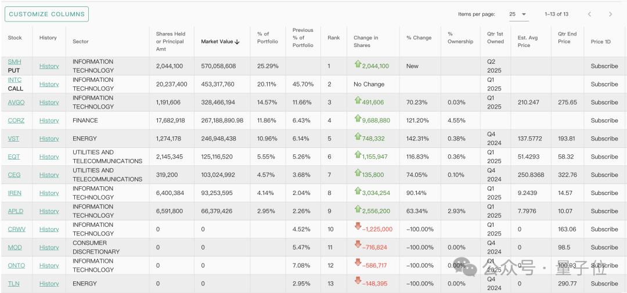
Task: Open the CRWV stock link
Action: click(x=16, y=229)
